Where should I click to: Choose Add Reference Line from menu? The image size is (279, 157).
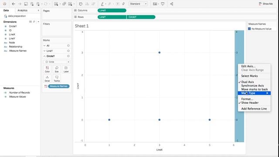click(x=254, y=109)
